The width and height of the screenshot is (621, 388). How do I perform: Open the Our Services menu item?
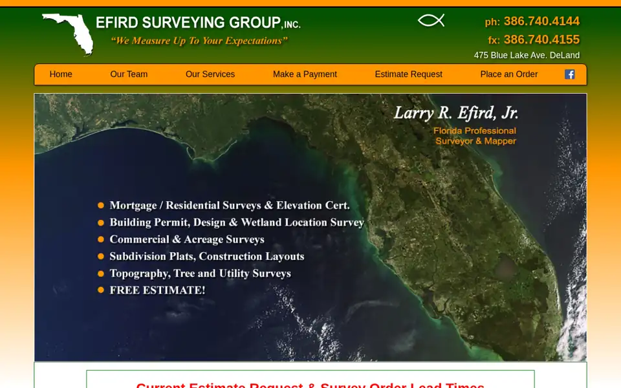tap(210, 74)
